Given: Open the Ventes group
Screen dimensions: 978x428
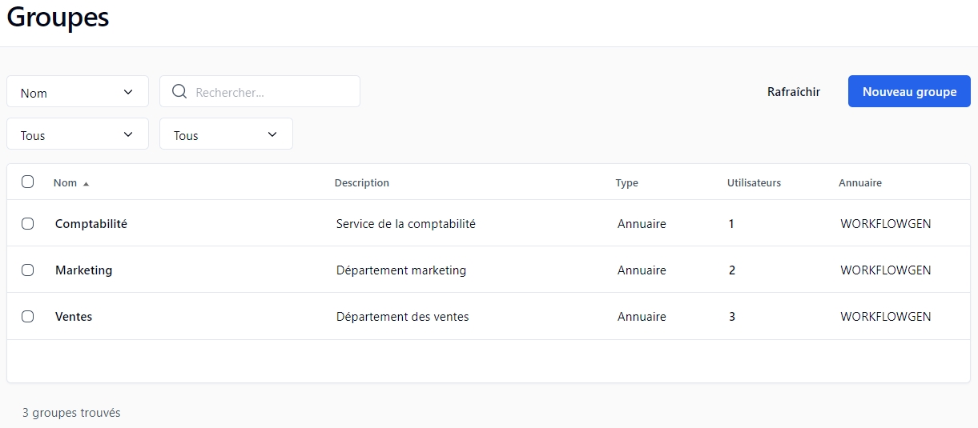Looking at the screenshot, I should (74, 317).
